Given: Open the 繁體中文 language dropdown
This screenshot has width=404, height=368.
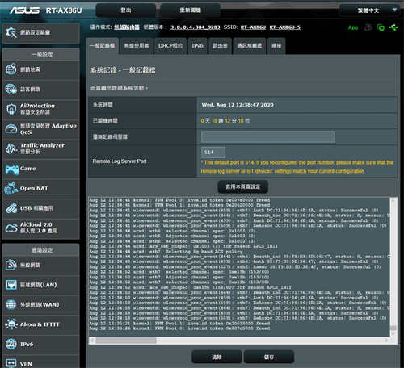Looking at the screenshot, I should (x=369, y=10).
